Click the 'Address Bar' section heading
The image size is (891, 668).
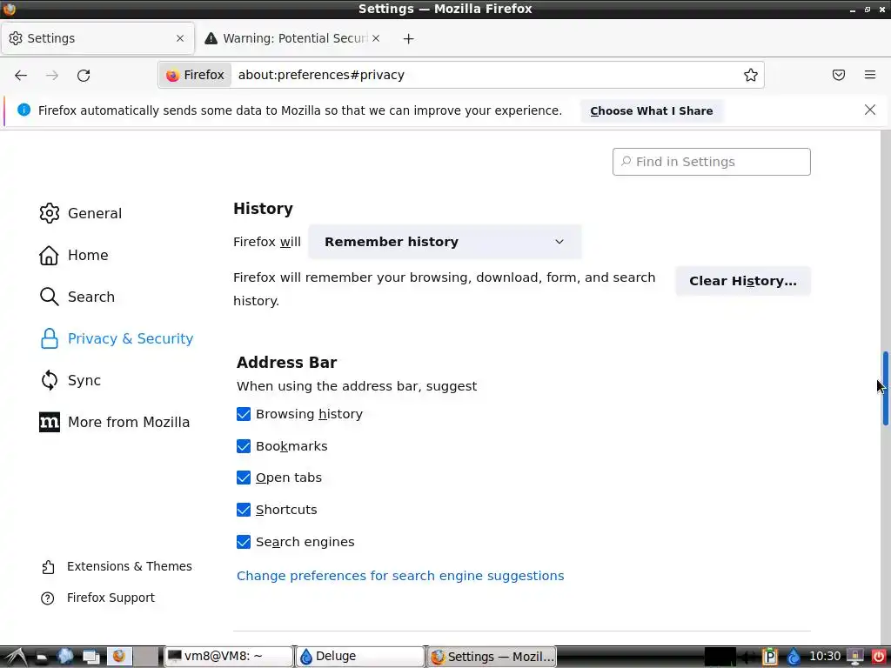[x=286, y=363]
